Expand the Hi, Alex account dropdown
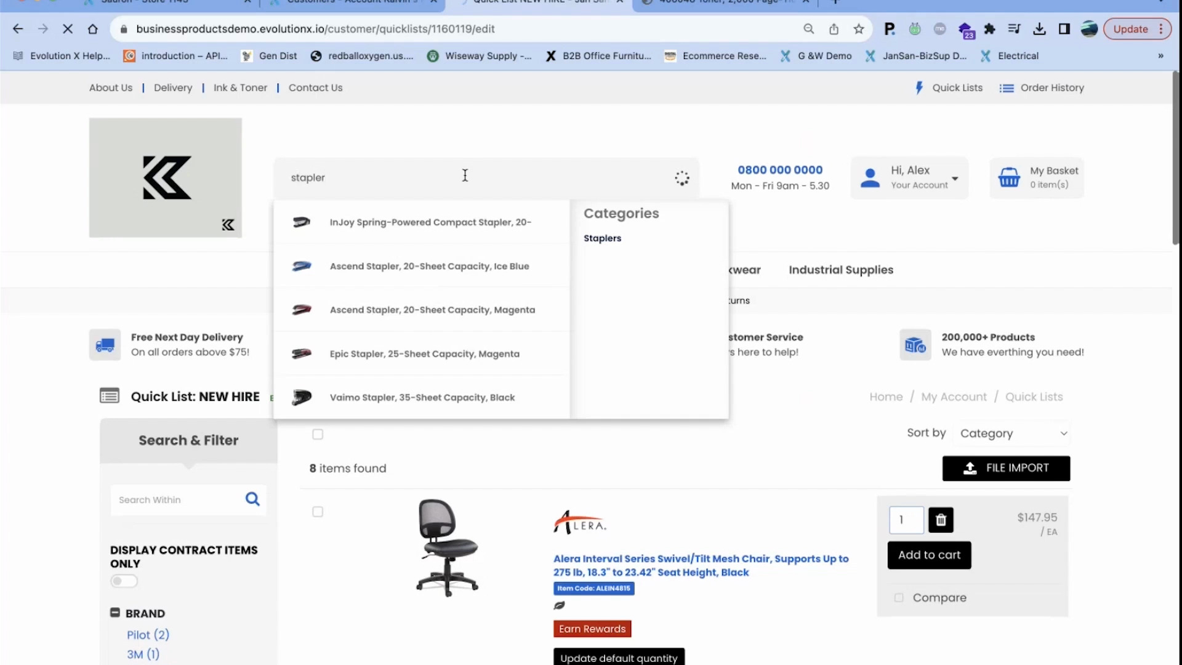Viewport: 1182px width, 665px height. point(955,179)
